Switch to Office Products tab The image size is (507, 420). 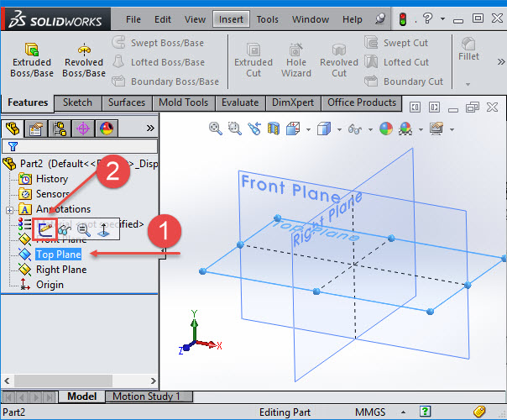tap(362, 102)
